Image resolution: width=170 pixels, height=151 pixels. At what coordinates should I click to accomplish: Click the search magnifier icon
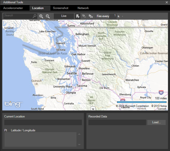(35, 16)
